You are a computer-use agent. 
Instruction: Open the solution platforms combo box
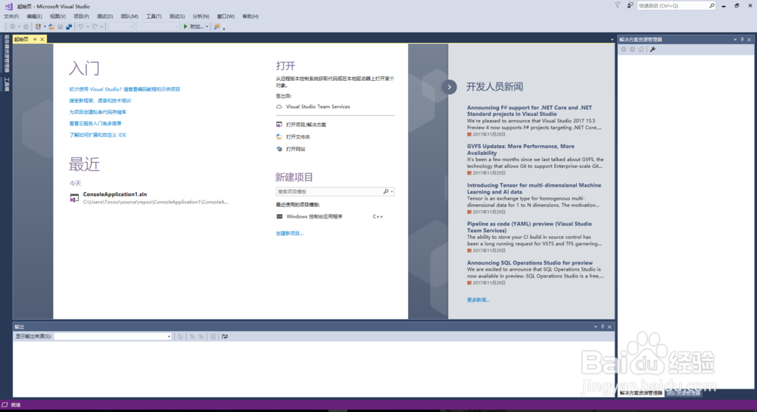[157, 26]
